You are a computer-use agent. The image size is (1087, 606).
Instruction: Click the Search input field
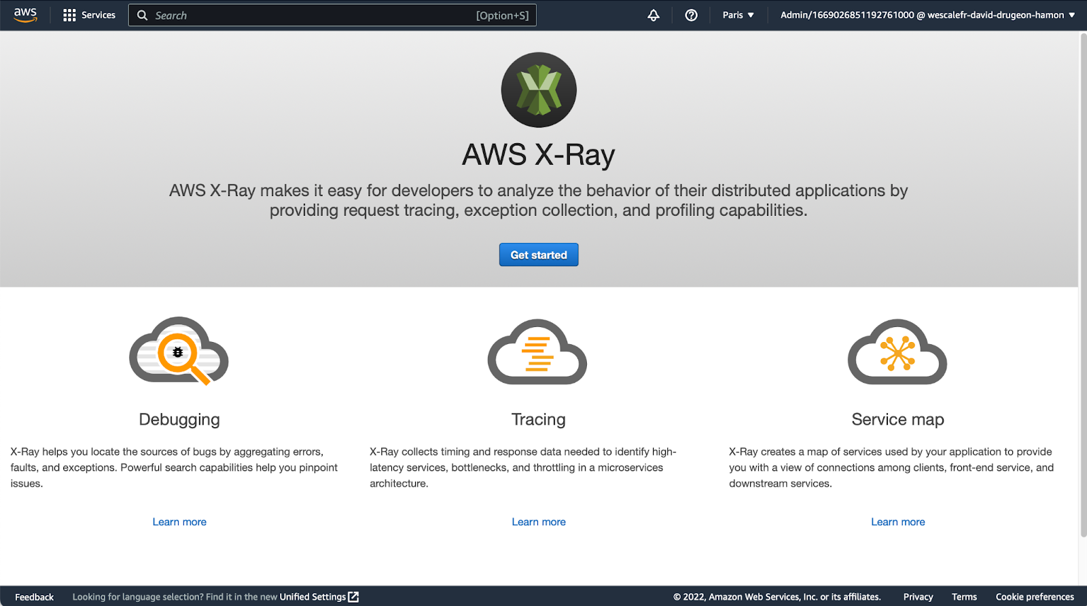332,15
